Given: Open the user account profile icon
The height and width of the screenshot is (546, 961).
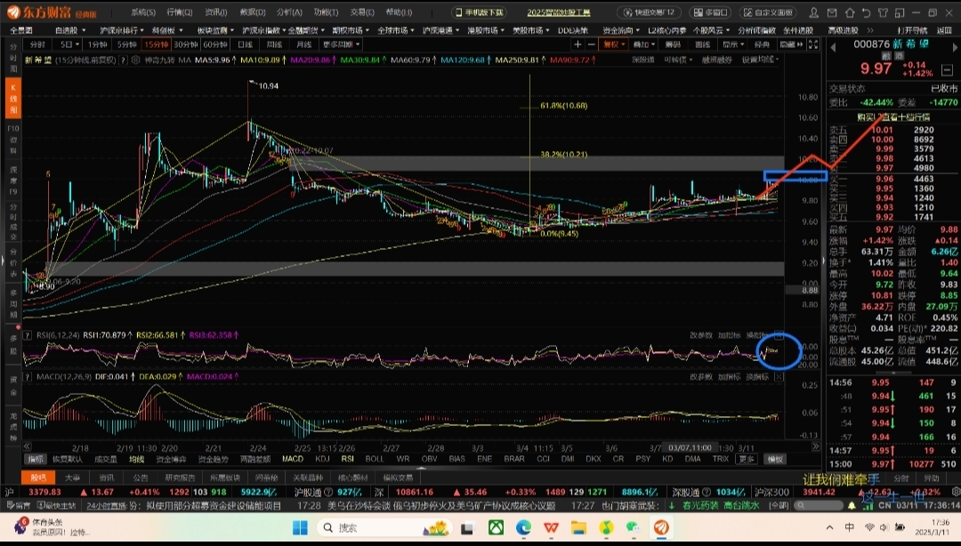Looking at the screenshot, I should [812, 12].
